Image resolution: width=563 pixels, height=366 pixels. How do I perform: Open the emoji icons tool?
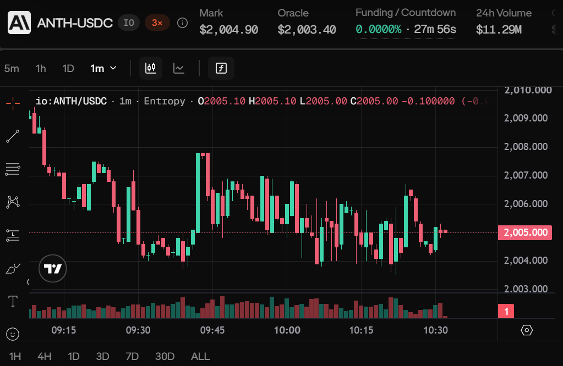[x=13, y=334]
